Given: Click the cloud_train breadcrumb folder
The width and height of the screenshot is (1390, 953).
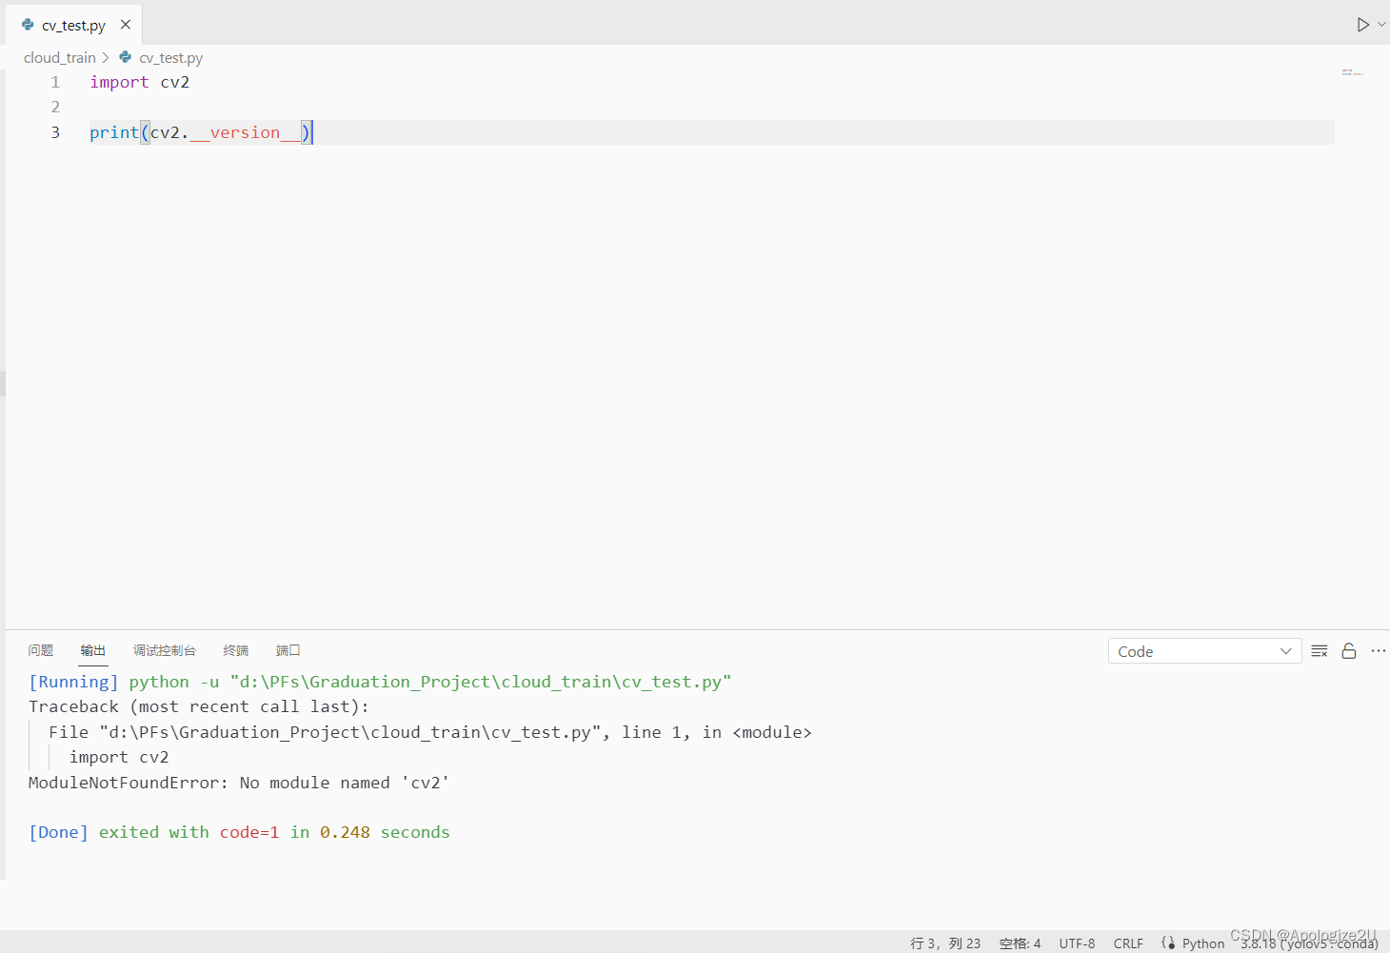Looking at the screenshot, I should [60, 58].
